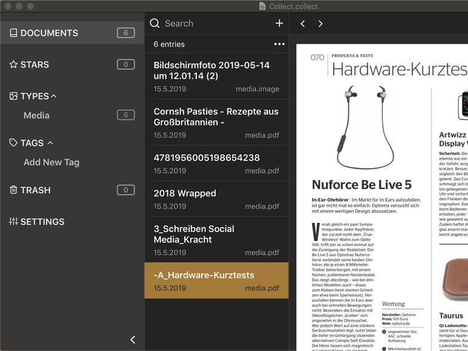Click the Types image icon
The height and width of the screenshot is (351, 468).
[13, 96]
